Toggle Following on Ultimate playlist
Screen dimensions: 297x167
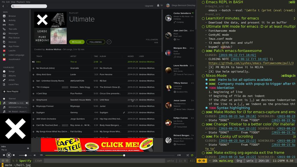click(96, 42)
